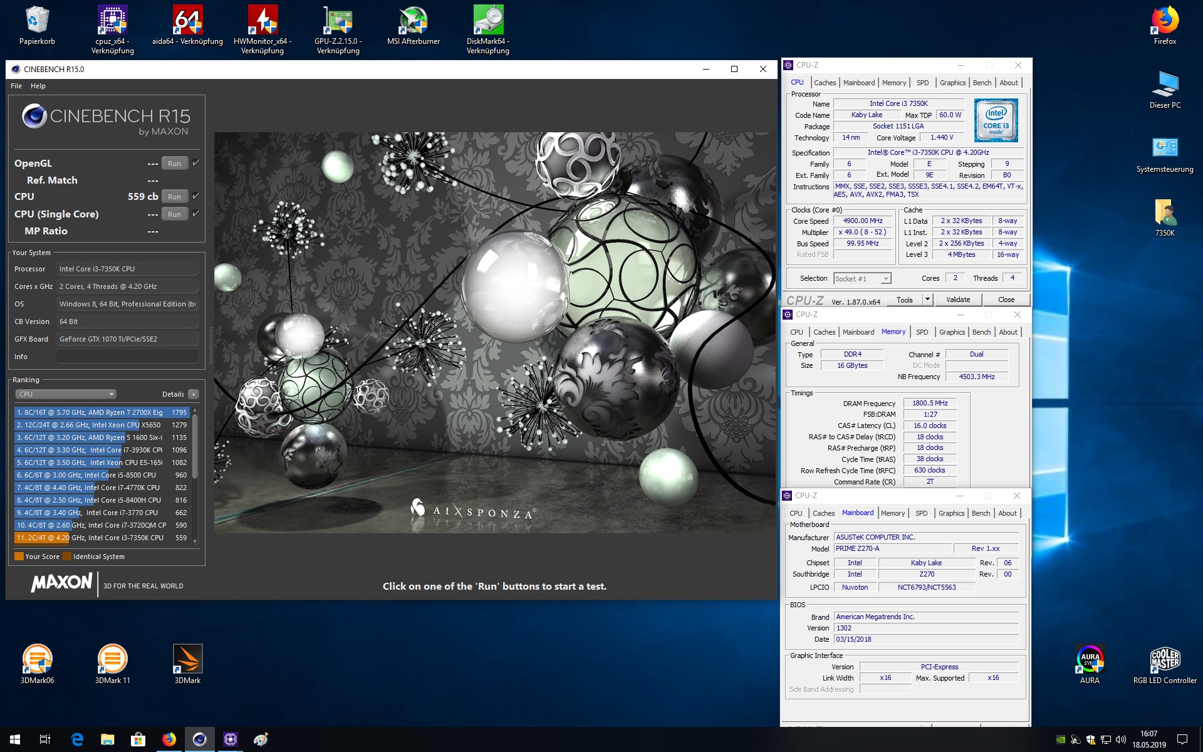
Task: Toggle the CPU test checkbox
Action: 195,196
